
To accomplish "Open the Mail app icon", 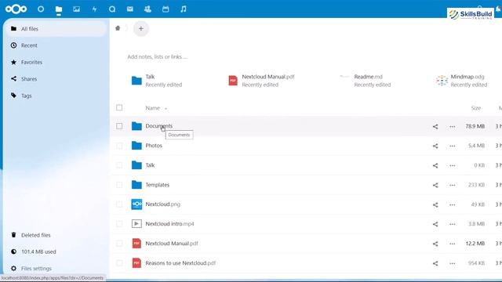I will [129, 9].
